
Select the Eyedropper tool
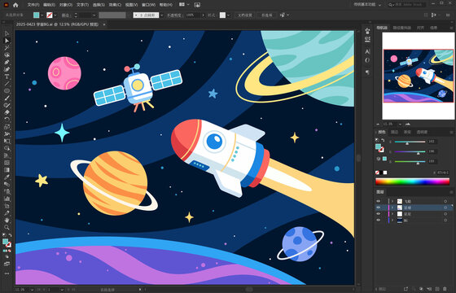click(7, 177)
